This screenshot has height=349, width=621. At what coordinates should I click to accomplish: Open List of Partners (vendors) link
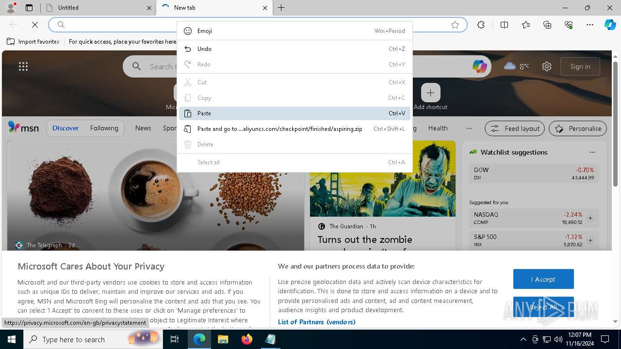(316, 322)
